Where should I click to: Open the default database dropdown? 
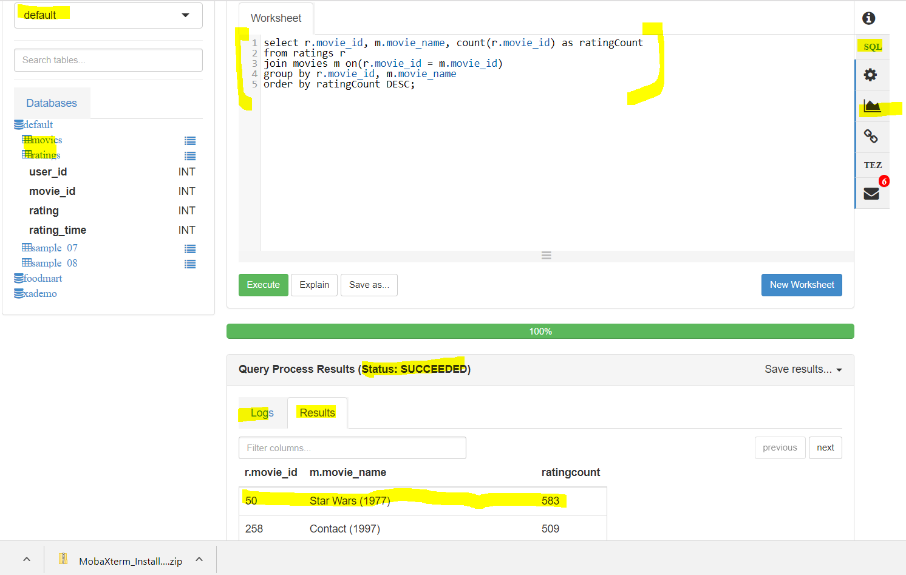point(108,15)
